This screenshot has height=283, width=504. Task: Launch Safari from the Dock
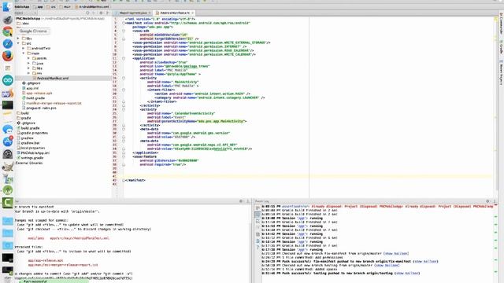(7, 44)
